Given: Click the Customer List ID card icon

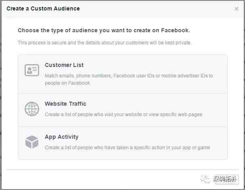Looking at the screenshot, I should click(32, 70).
